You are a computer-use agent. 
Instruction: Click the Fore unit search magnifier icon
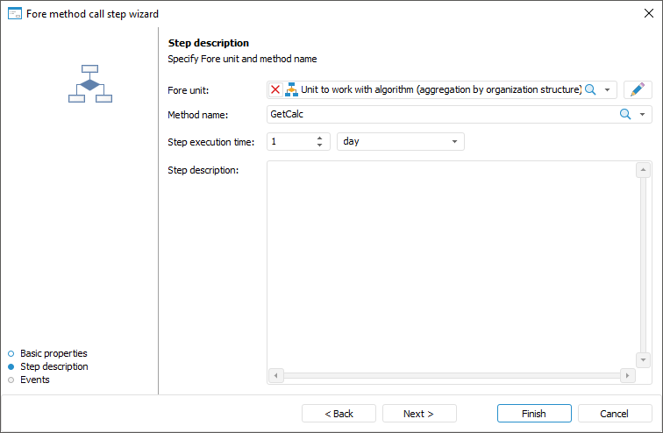590,89
